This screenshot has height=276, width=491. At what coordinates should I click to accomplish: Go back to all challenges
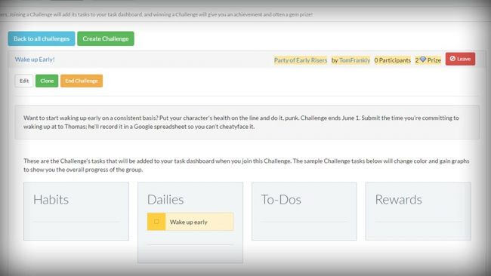tap(42, 38)
